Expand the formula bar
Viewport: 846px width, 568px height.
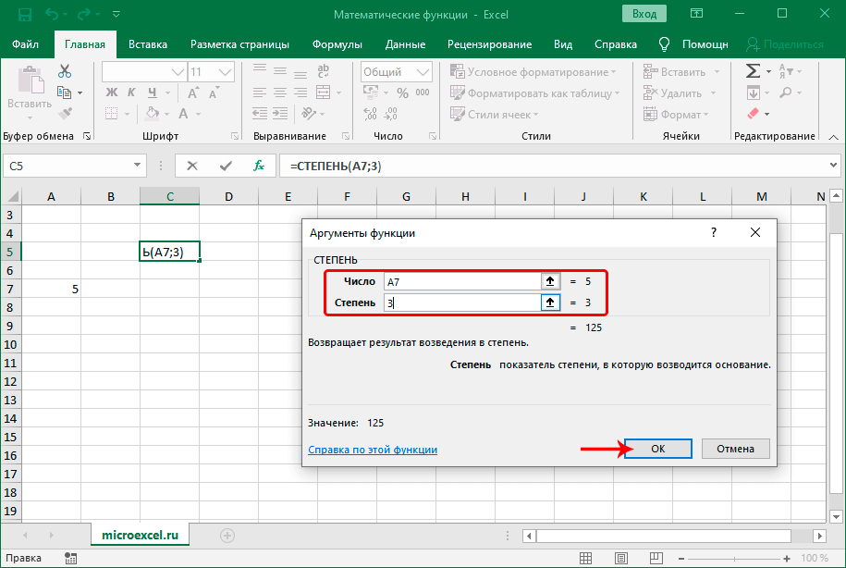click(832, 166)
